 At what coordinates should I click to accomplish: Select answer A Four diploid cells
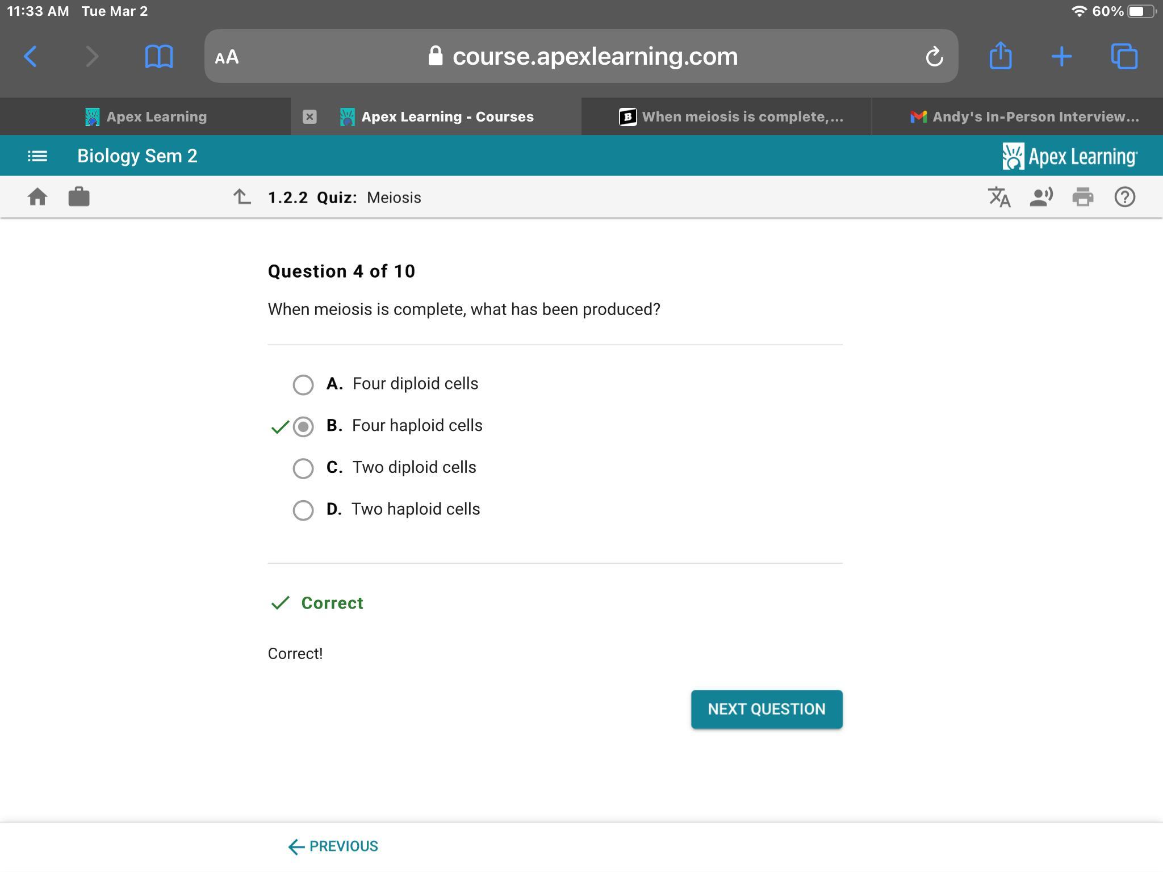[x=303, y=384]
